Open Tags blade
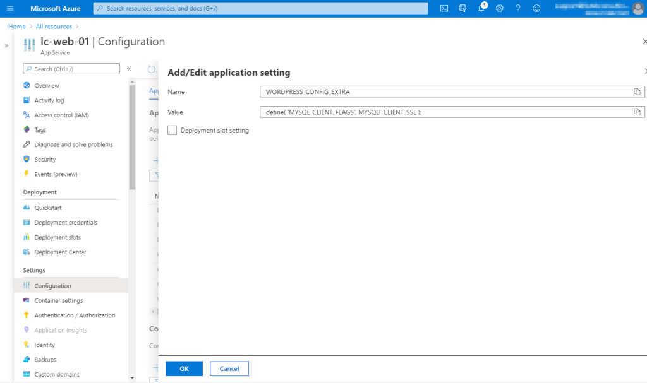The height and width of the screenshot is (383, 647). pyautogui.click(x=40, y=130)
